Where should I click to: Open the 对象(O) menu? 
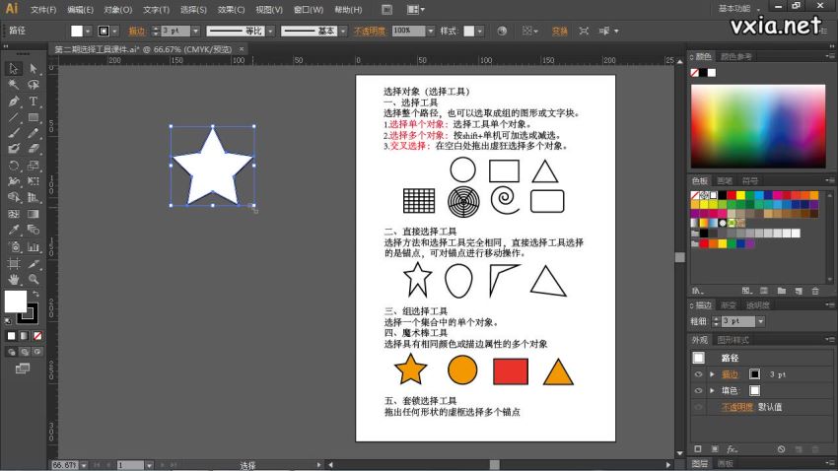(117, 10)
